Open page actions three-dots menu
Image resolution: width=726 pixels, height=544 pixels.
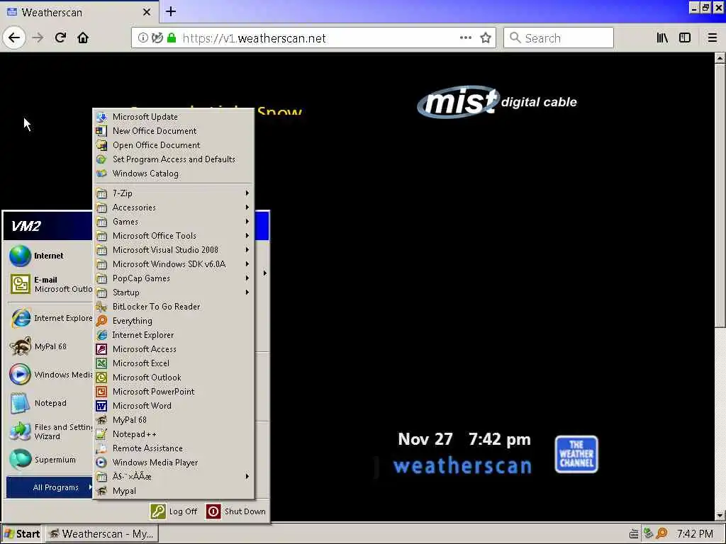[x=466, y=38]
